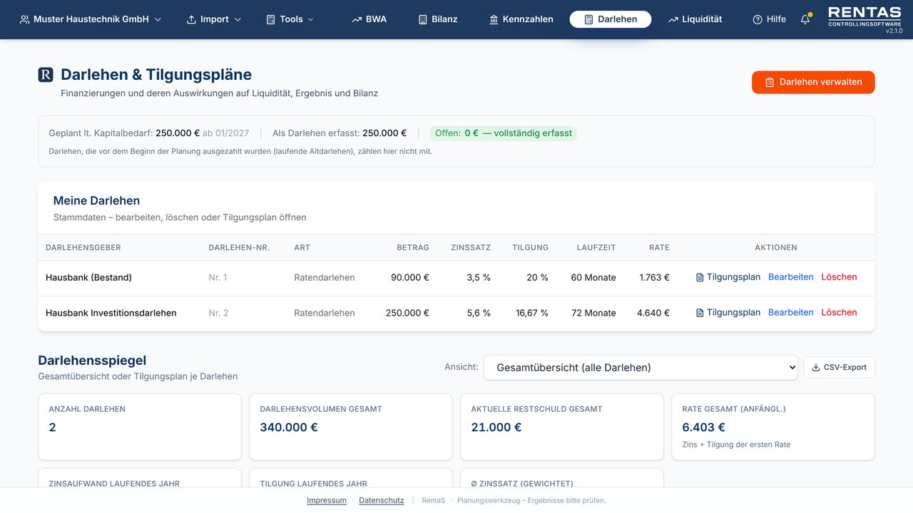Open the Datenschutz footer link
Viewport: 913px width, 513px height.
(382, 500)
